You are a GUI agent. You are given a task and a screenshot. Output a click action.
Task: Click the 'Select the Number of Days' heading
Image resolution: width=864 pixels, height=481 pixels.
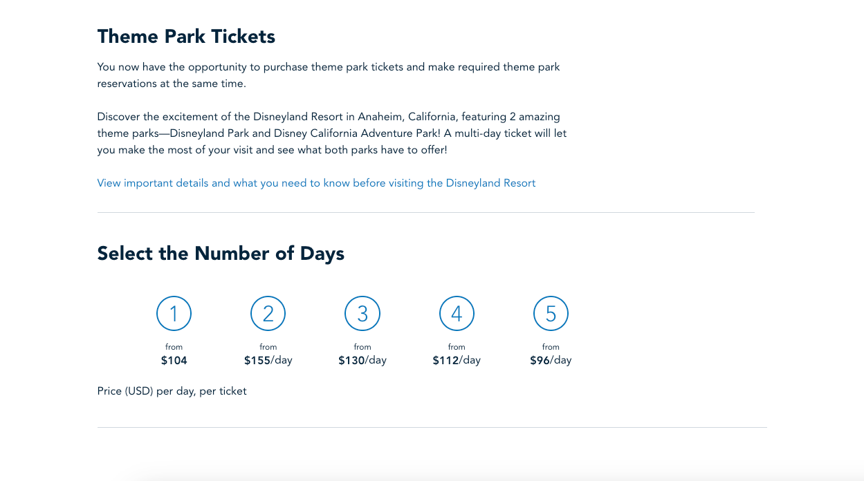[221, 254]
